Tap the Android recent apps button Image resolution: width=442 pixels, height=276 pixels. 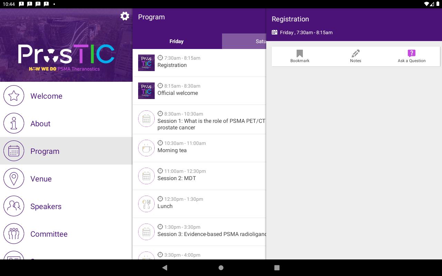[x=277, y=268]
